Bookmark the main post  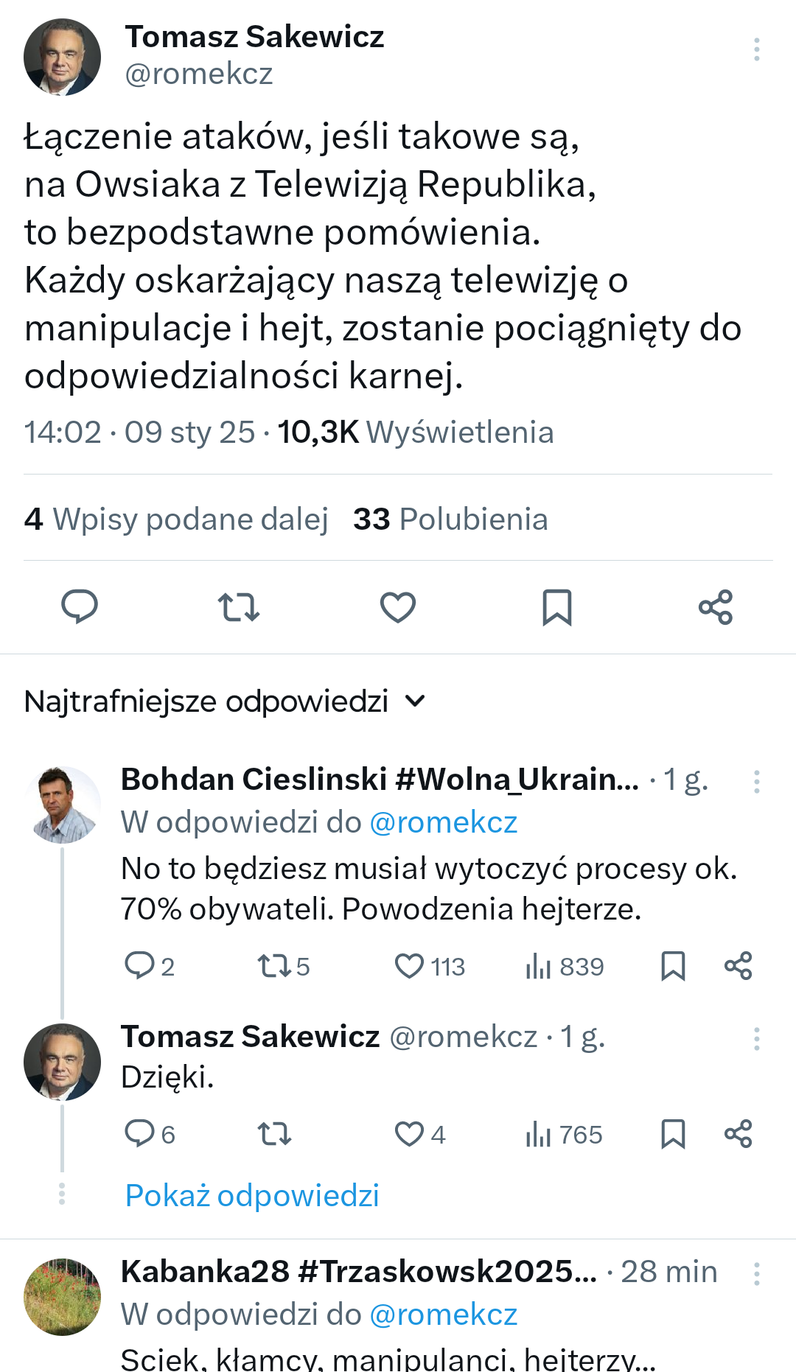click(x=557, y=607)
